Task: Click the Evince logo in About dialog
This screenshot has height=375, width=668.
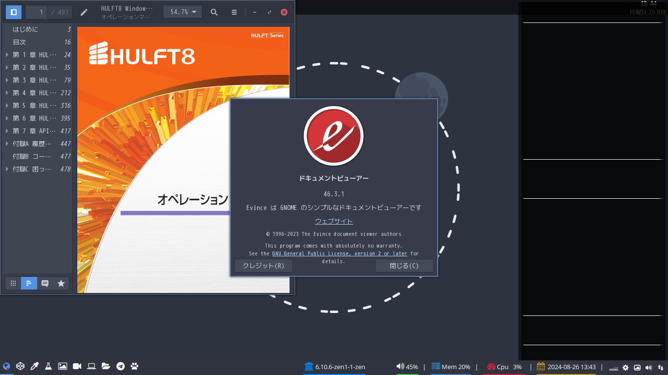Action: 334,136
